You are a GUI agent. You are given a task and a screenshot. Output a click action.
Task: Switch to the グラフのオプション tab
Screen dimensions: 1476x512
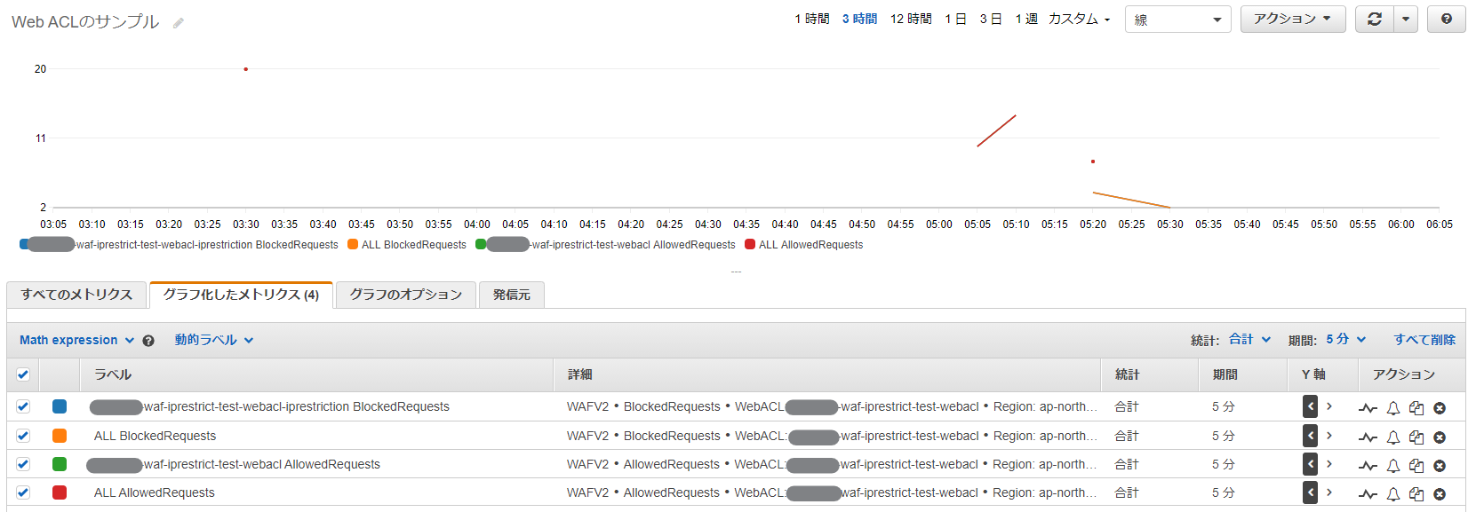[405, 295]
